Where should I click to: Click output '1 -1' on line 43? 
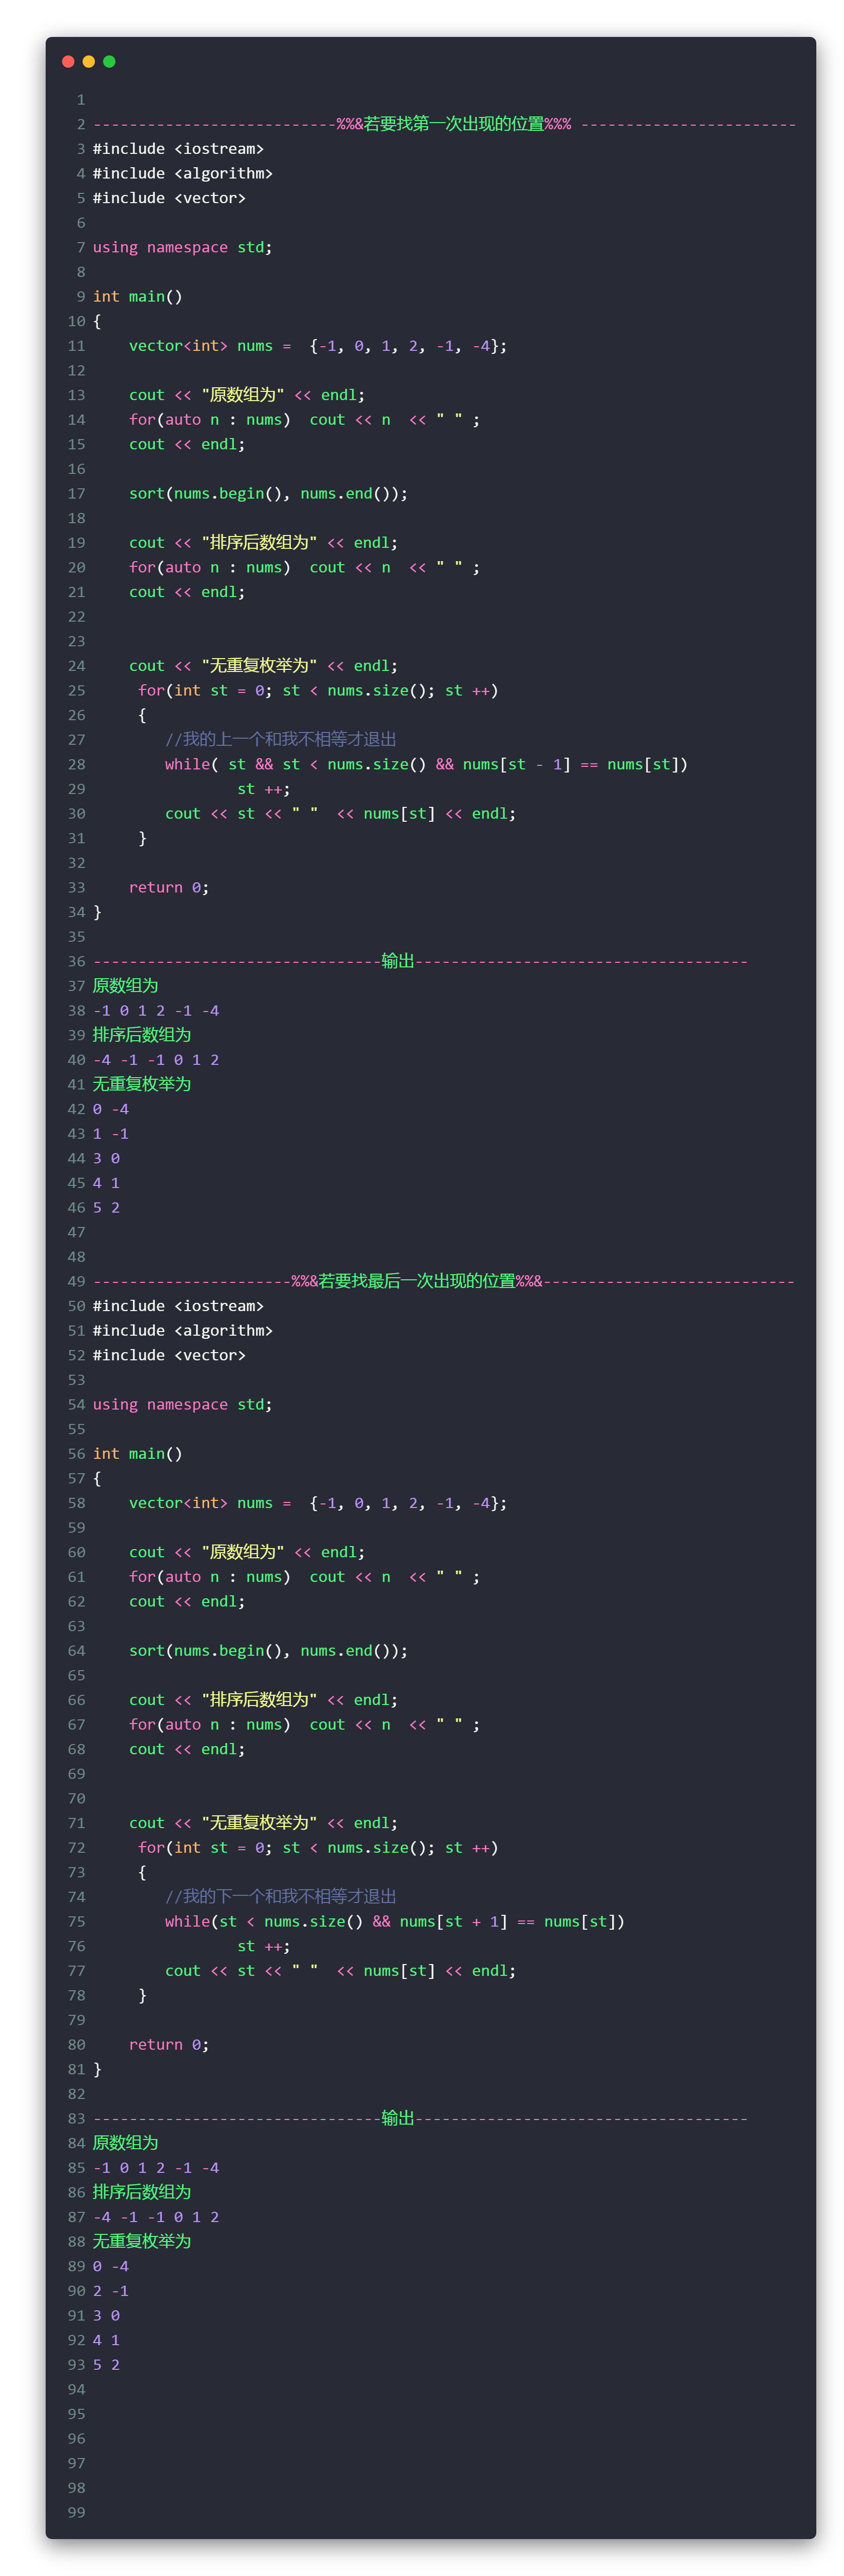coord(111,1134)
